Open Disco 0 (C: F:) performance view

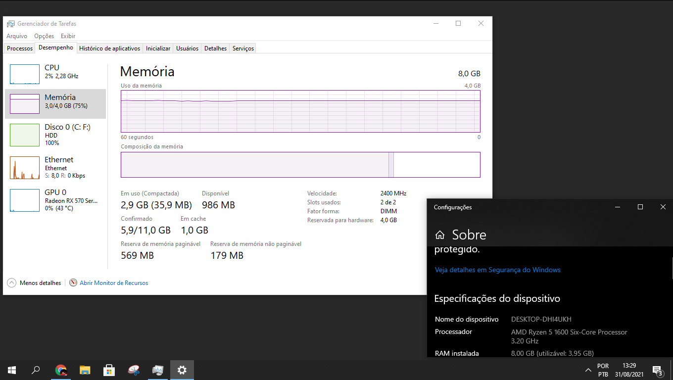pyautogui.click(x=55, y=135)
